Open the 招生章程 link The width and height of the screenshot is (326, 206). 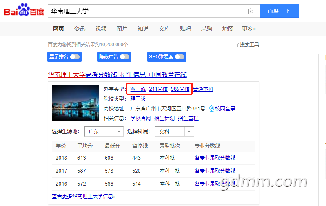coord(188,118)
